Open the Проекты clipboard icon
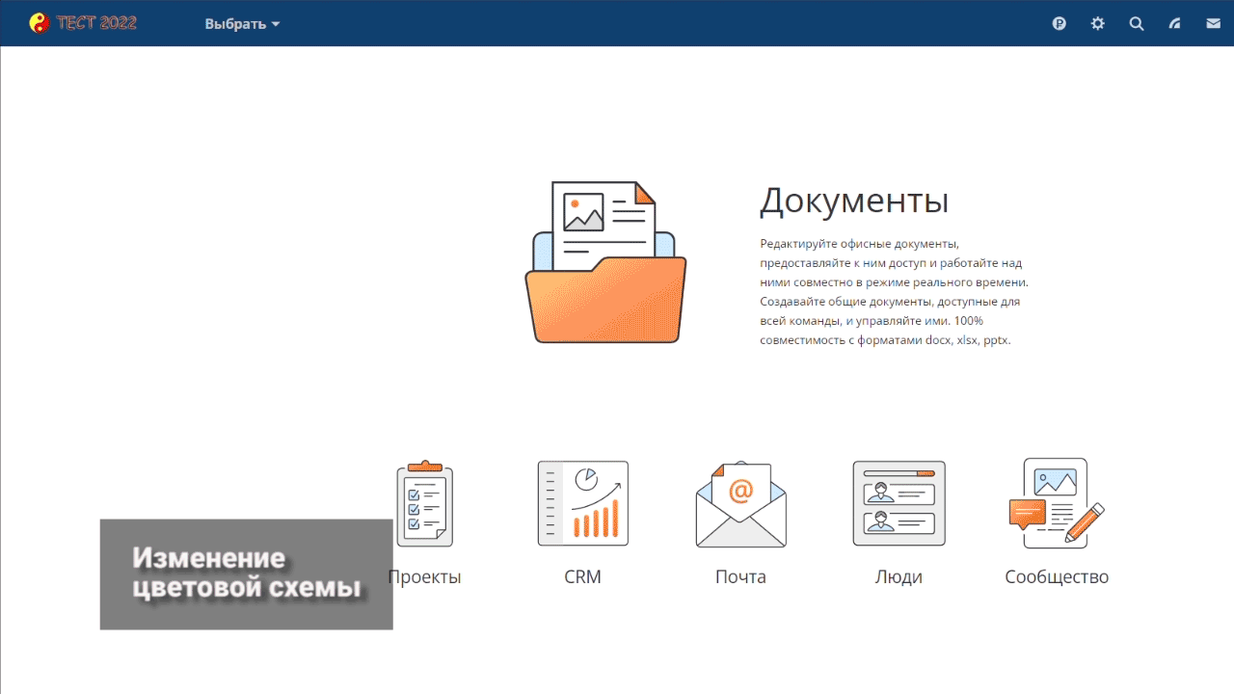The image size is (1234, 694). (x=424, y=504)
